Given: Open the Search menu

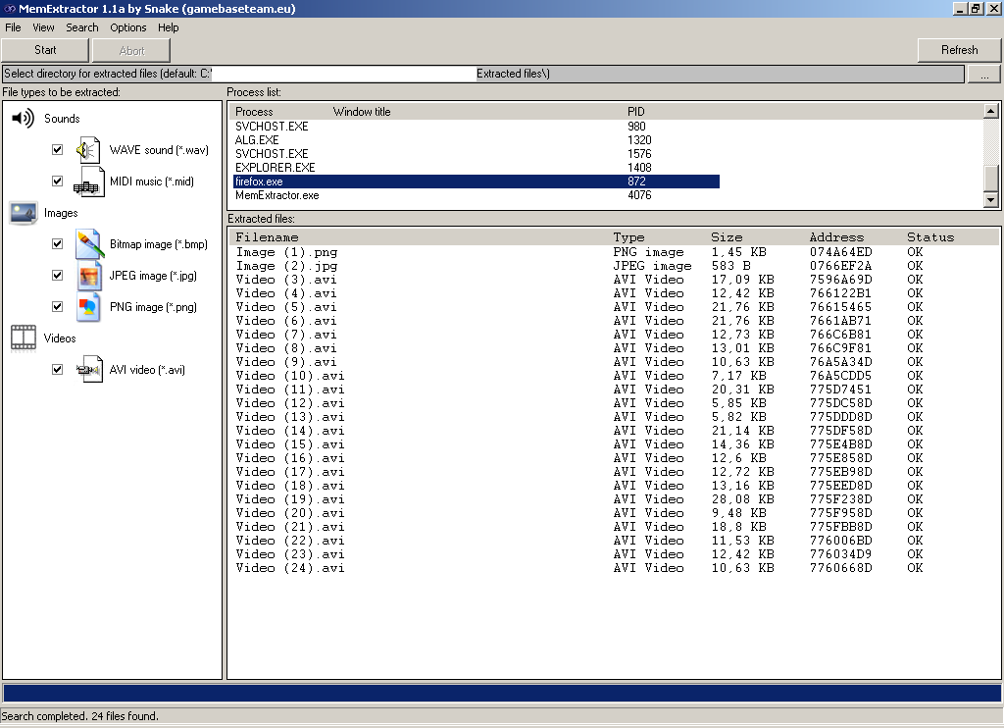Looking at the screenshot, I should [82, 27].
